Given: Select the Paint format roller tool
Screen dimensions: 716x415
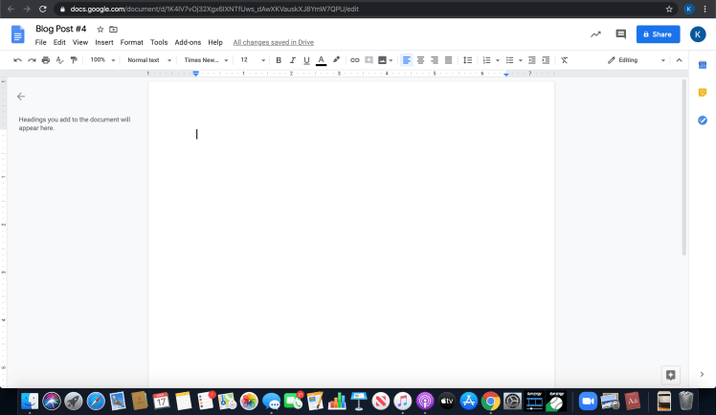Looking at the screenshot, I should pos(74,60).
